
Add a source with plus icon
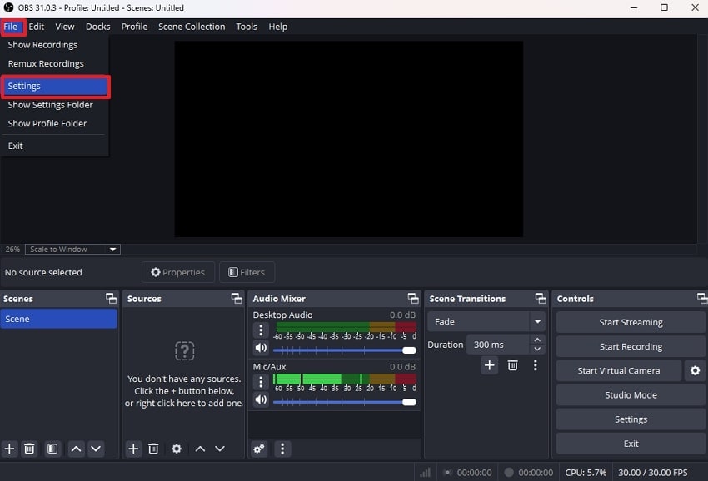pos(133,449)
